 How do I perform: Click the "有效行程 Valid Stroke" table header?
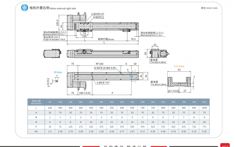tap(36, 102)
